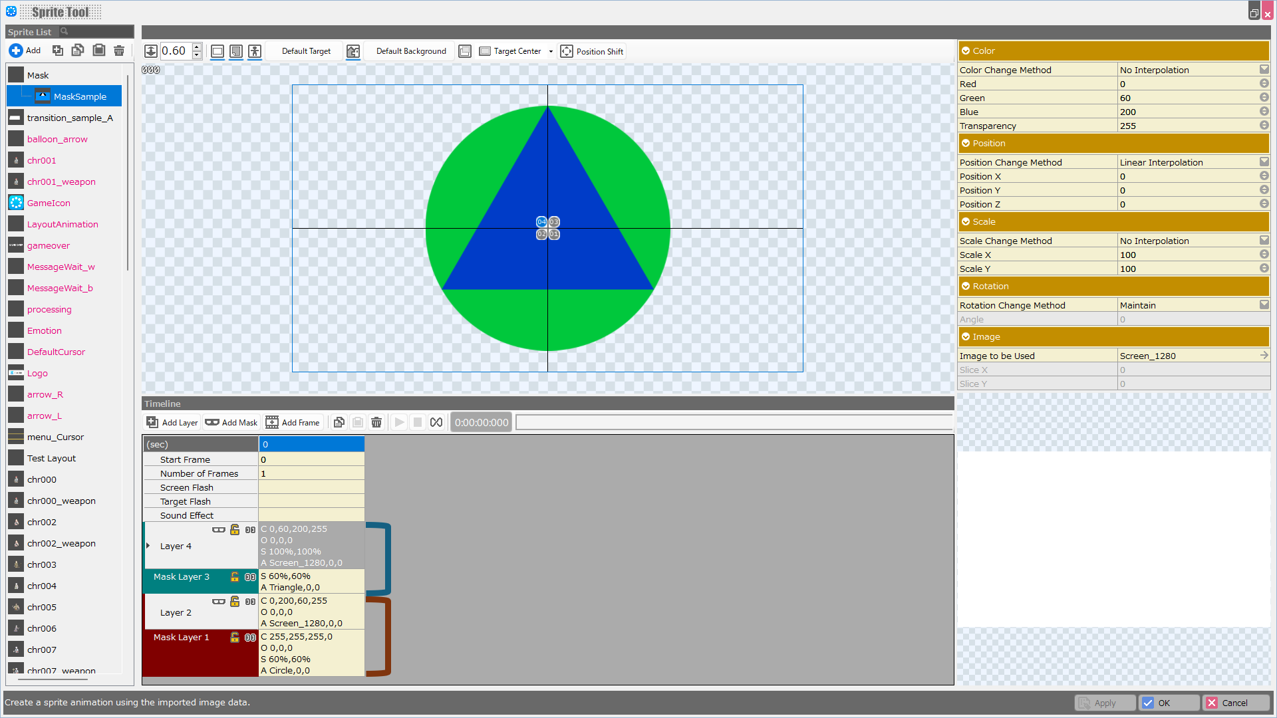This screenshot has height=718, width=1277.
Task: Expand the Color section in properties panel
Action: pos(965,50)
